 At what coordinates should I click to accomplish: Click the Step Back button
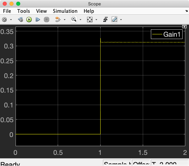tap(21, 20)
